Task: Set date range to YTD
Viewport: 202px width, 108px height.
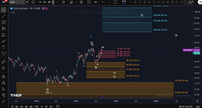Action: coord(37,107)
